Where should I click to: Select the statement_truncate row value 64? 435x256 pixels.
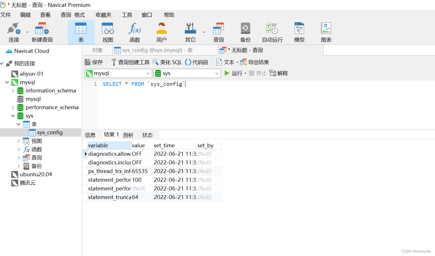(142, 197)
